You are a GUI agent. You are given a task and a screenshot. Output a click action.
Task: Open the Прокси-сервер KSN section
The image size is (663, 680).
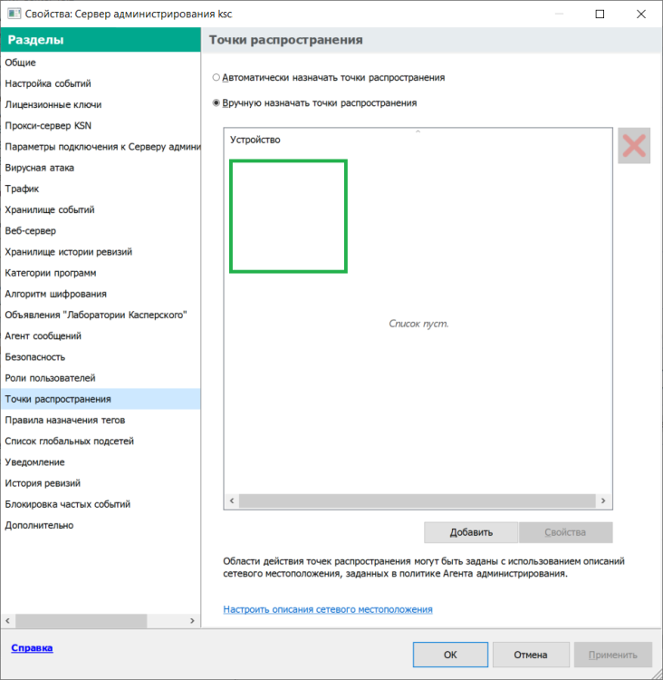pos(101,125)
